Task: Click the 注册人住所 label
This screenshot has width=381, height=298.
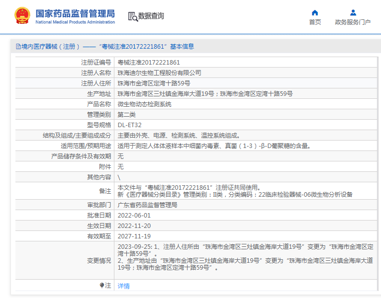Action: [x=96, y=83]
